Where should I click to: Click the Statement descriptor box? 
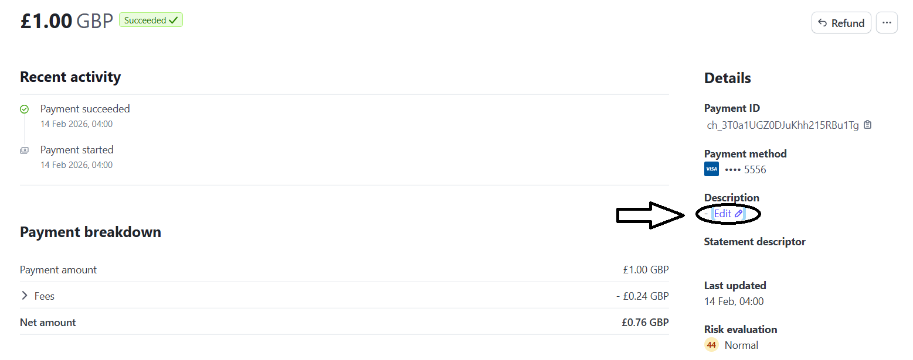tap(771, 259)
